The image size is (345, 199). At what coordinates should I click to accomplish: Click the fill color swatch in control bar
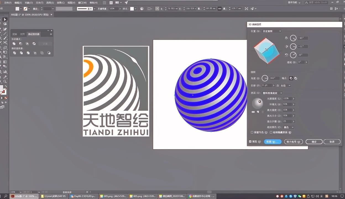pos(17,9)
